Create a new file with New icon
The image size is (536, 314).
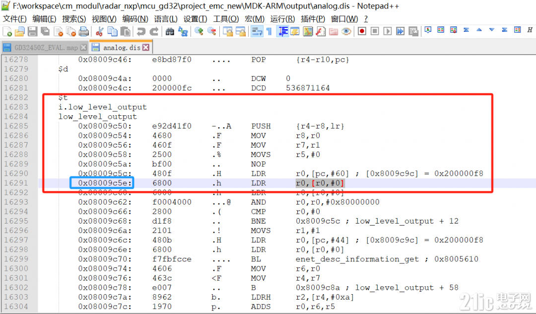7,31
